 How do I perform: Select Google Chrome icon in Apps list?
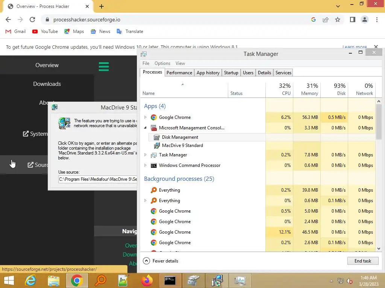(154, 117)
